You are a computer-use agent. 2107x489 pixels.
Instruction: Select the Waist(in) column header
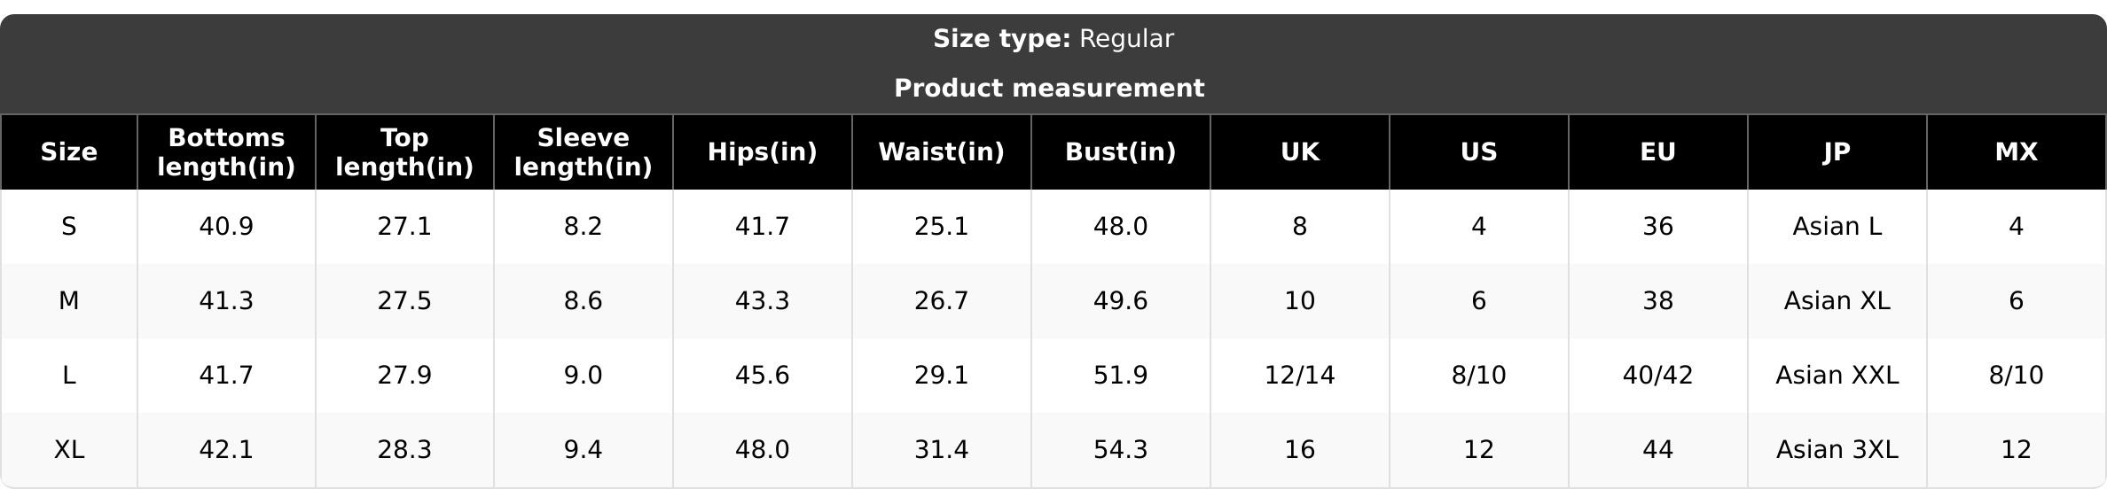point(942,152)
